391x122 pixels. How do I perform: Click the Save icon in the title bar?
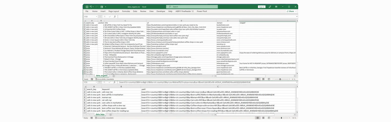(x=87, y=7)
